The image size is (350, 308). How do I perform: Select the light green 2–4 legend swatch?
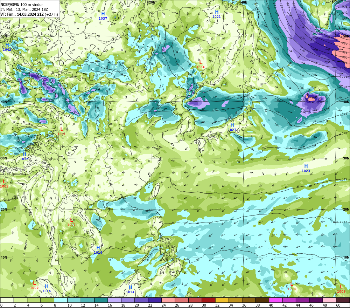pos(21,300)
